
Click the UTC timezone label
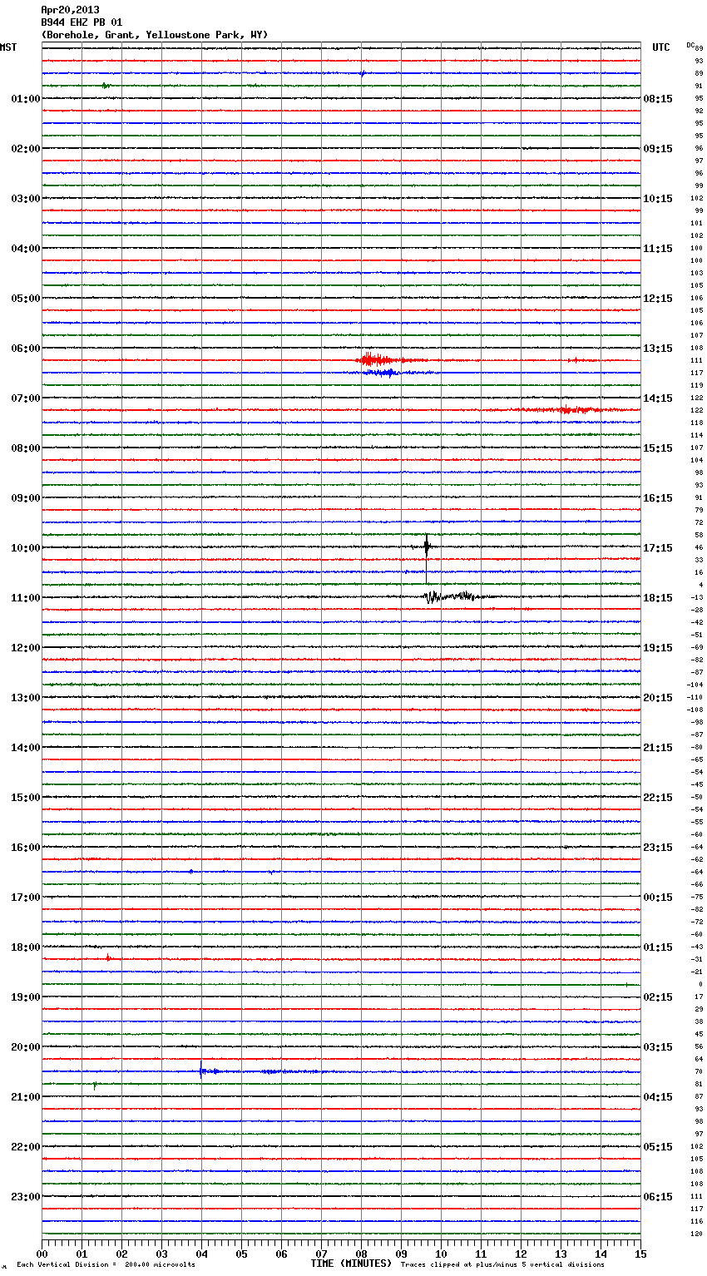[661, 47]
